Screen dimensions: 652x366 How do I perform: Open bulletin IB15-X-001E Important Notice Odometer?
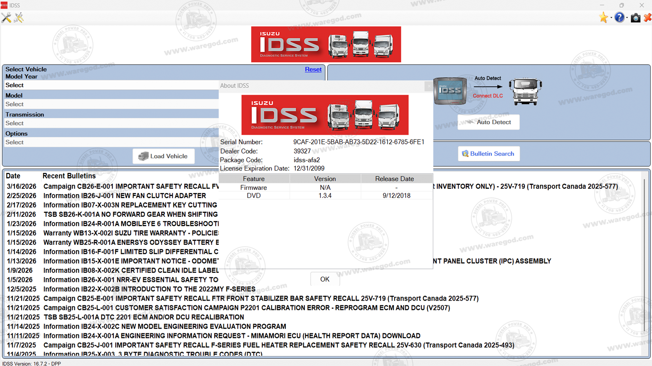[x=113, y=261]
